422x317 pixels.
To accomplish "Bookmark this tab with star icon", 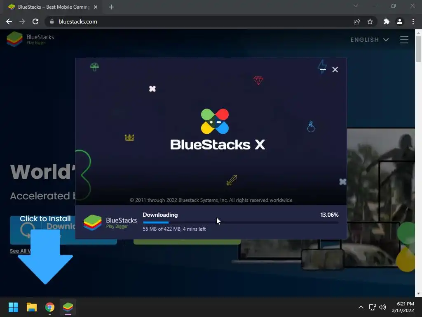I will coord(370,21).
